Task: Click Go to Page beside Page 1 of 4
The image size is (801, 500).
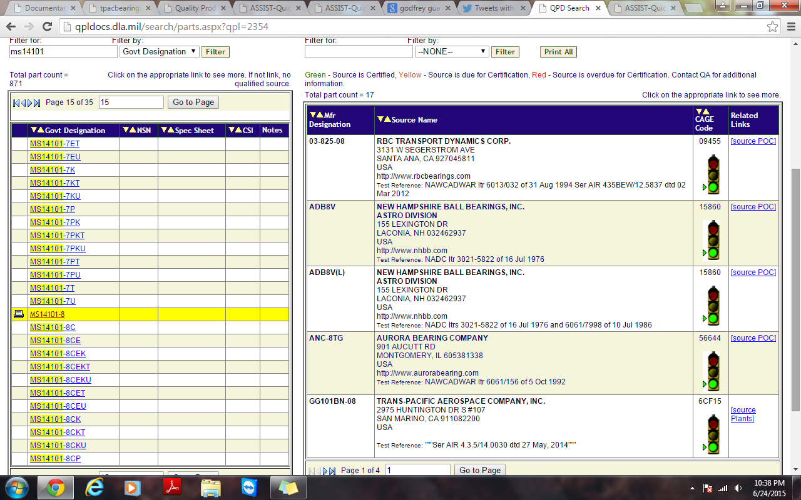Action: (480, 471)
